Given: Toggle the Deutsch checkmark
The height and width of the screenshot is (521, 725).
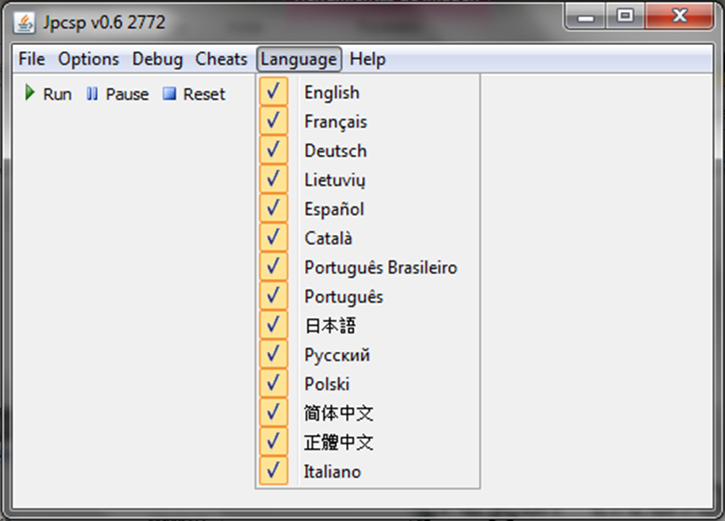Looking at the screenshot, I should pos(273,150).
